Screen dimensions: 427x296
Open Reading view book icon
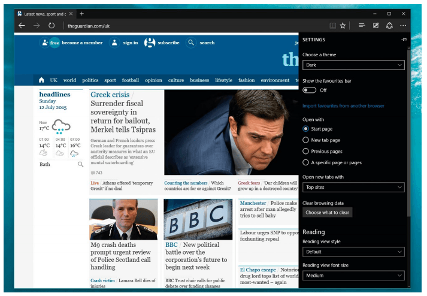click(x=332, y=26)
